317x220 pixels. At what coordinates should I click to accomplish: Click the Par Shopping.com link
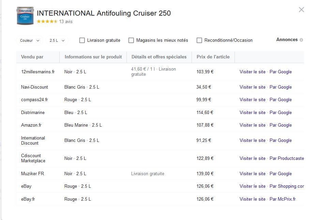[287, 186]
